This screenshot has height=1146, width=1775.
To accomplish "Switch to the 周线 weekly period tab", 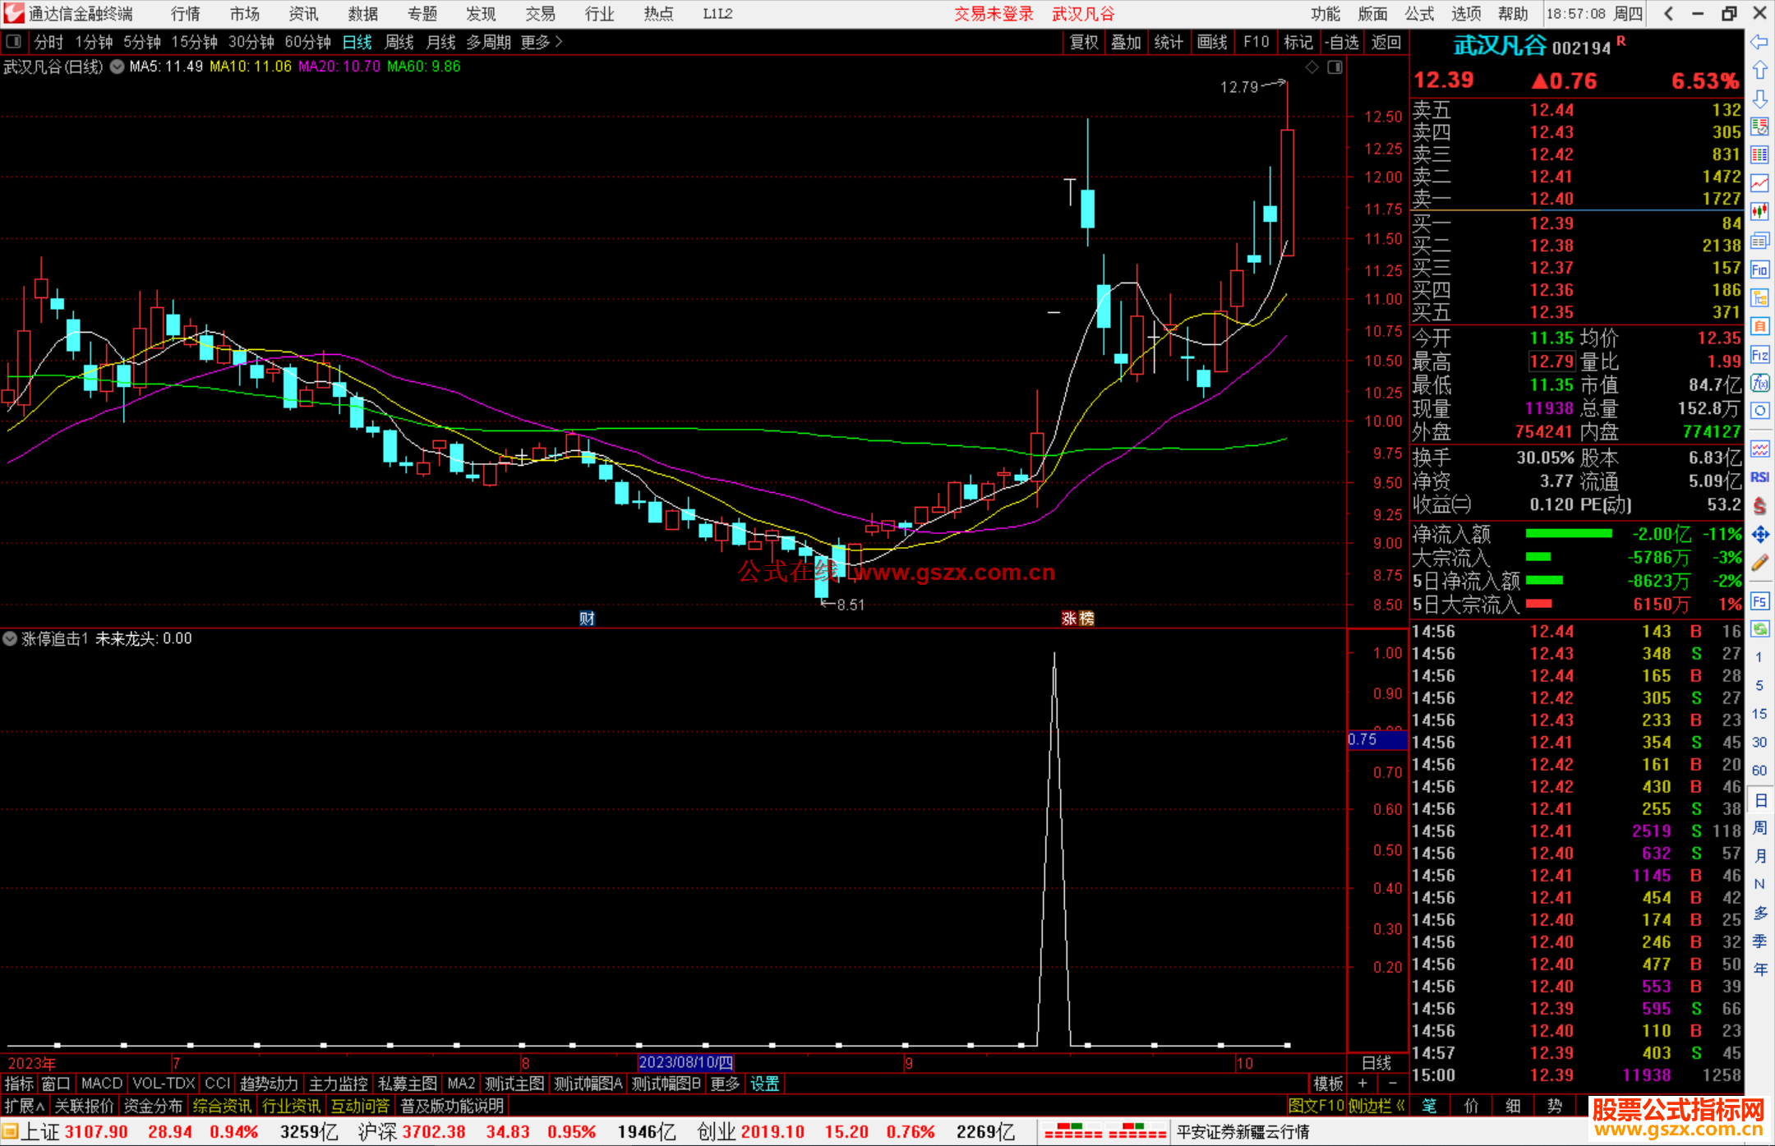I will point(399,42).
